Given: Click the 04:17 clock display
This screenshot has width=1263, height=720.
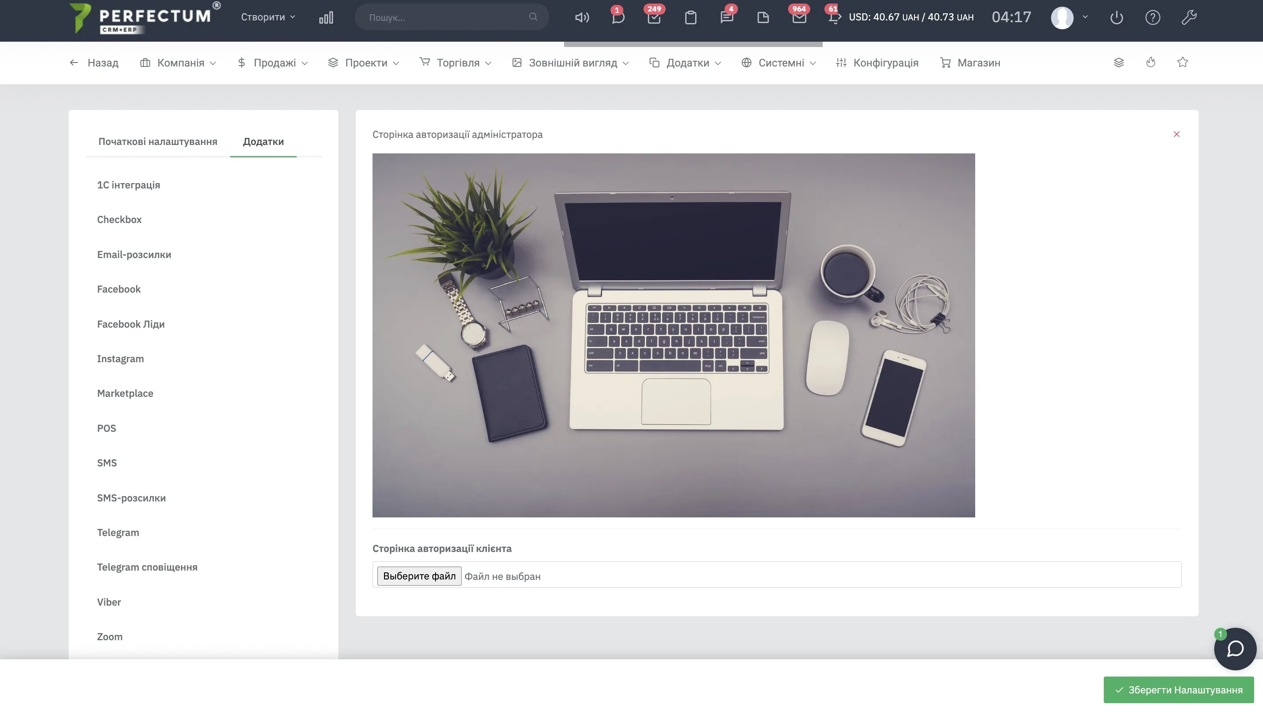Looking at the screenshot, I should pyautogui.click(x=1011, y=17).
